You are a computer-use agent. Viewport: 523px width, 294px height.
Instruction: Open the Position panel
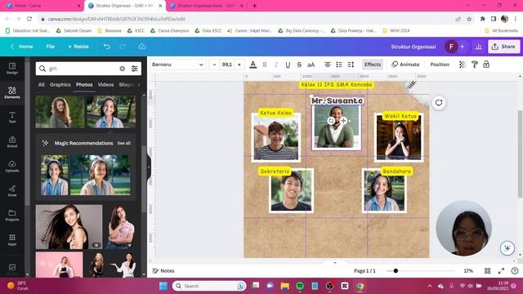tap(440, 65)
